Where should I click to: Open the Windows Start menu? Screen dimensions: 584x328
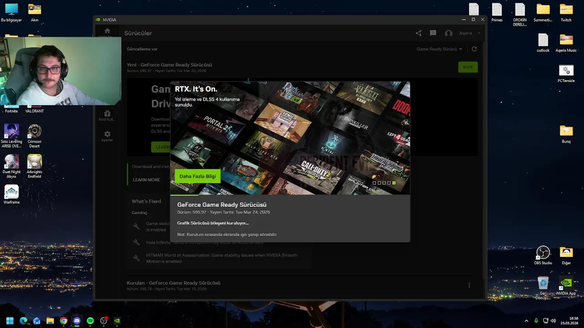10,321
